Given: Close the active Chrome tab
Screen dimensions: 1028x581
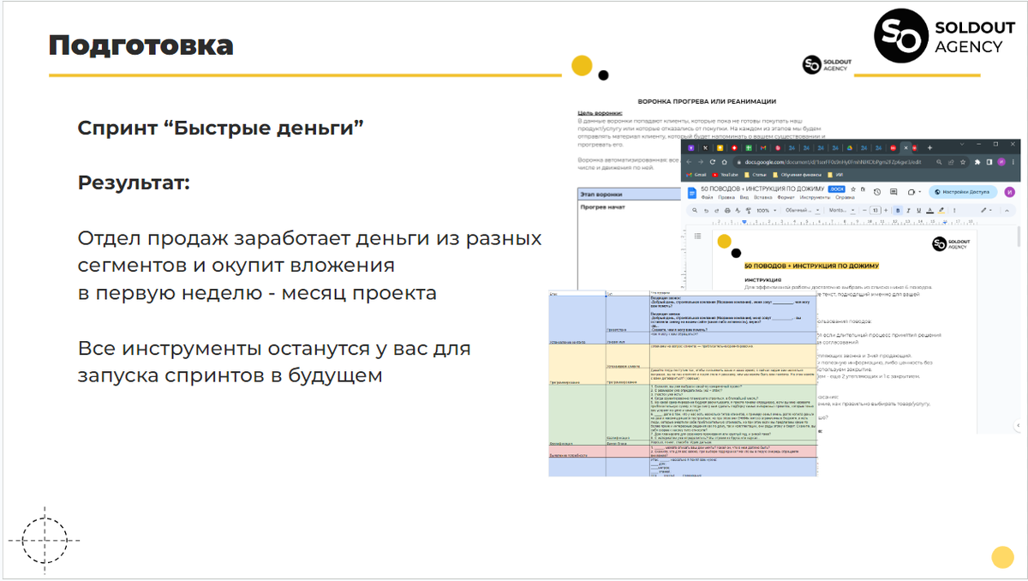Looking at the screenshot, I should (x=906, y=147).
